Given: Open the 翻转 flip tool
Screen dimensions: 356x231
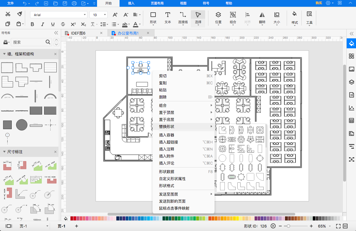Looking at the screenshot, I should point(262,18).
